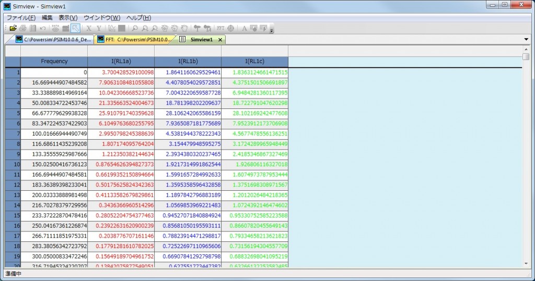Screen dimensions: 535x281
Task: Expand the toolbar overflow options arrow
Action: click(272, 30)
